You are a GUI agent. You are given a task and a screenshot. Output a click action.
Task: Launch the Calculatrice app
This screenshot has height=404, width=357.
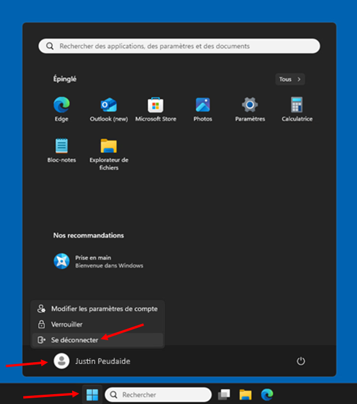(x=297, y=109)
